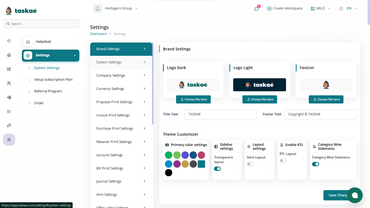This screenshot has width=370, height=208.
Task: Open the EN language dropdown
Action: point(348,8)
